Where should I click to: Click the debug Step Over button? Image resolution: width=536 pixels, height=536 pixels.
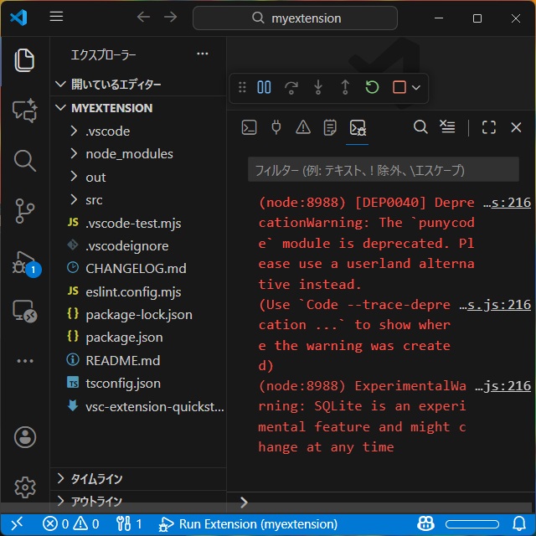click(291, 87)
